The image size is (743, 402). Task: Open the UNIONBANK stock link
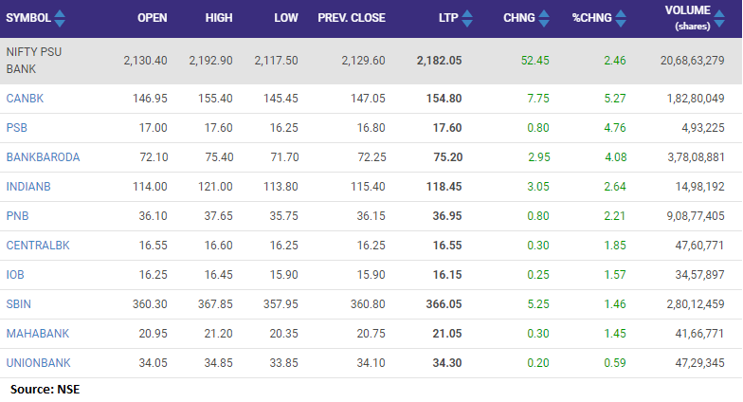coord(38,362)
